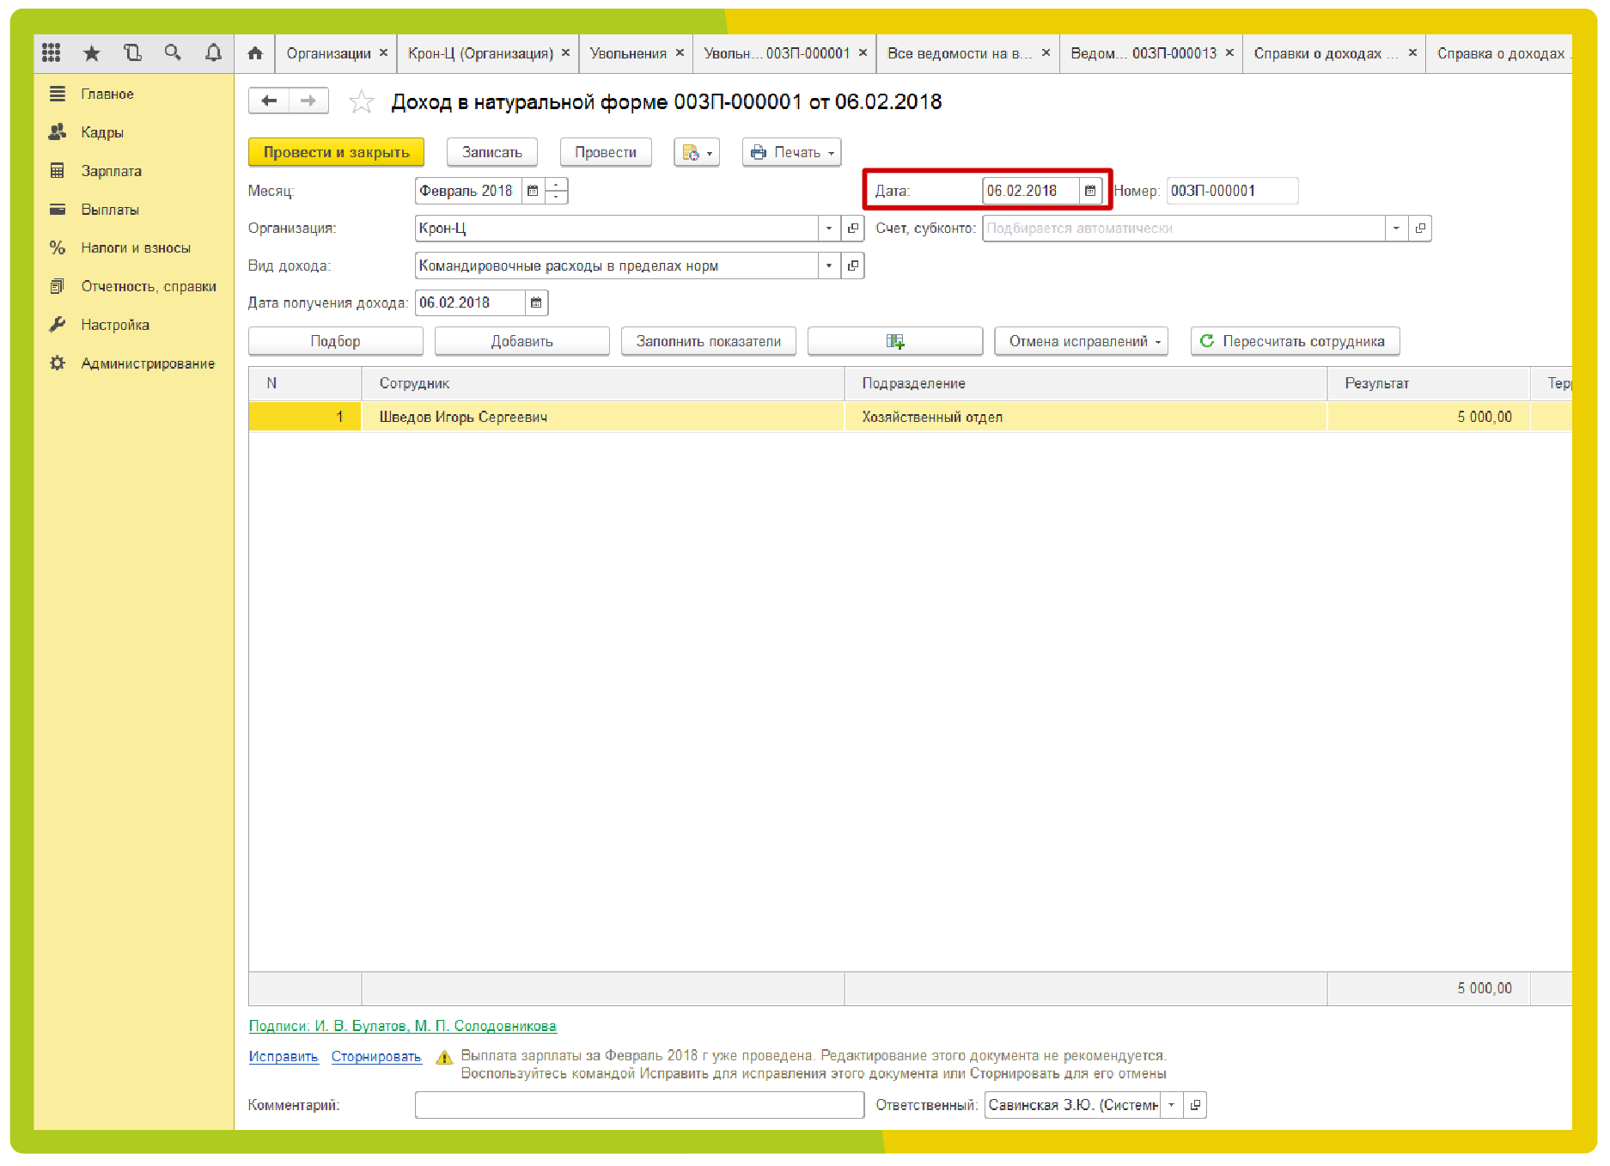Open Вид дохода record link icon
1610x1166 pixels.
[x=853, y=266]
